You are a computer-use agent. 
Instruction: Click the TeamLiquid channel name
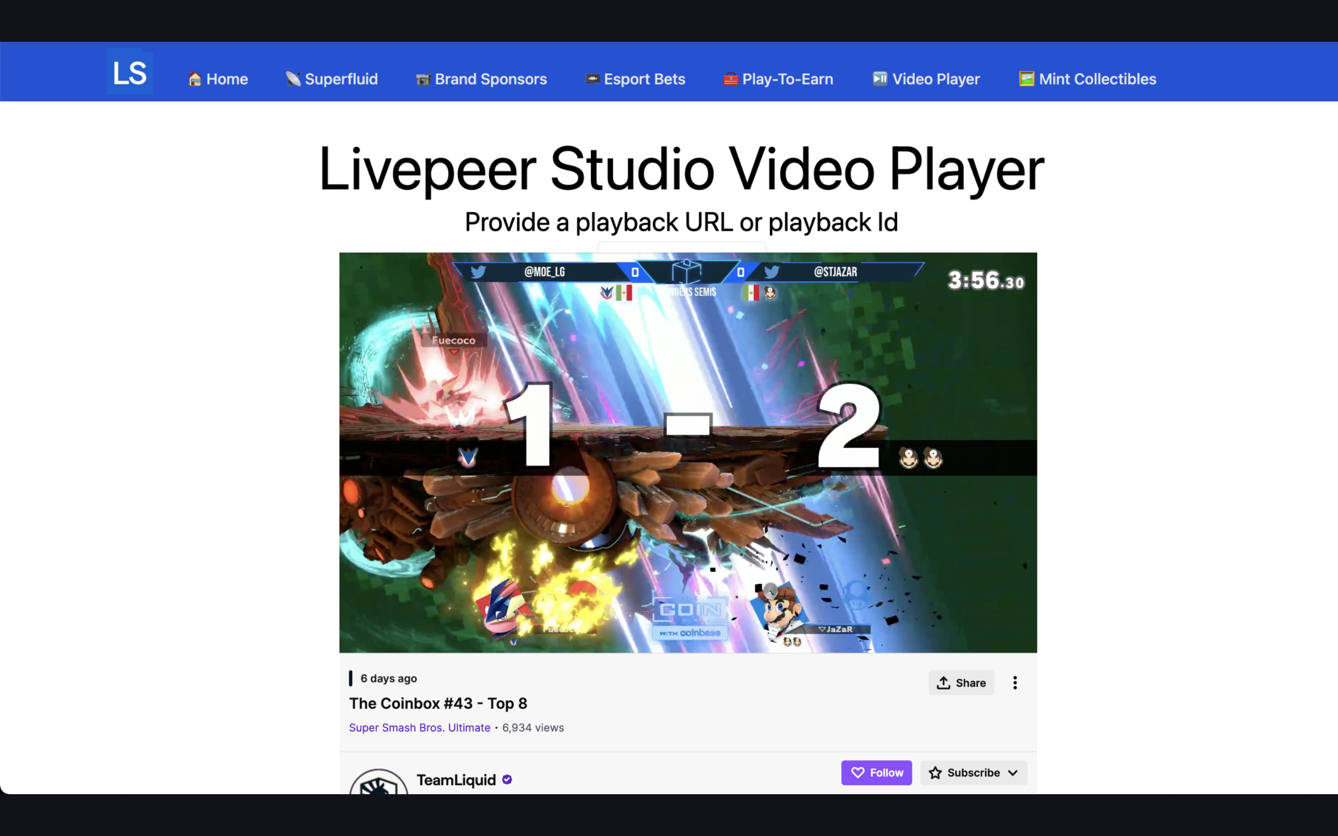[x=456, y=780]
